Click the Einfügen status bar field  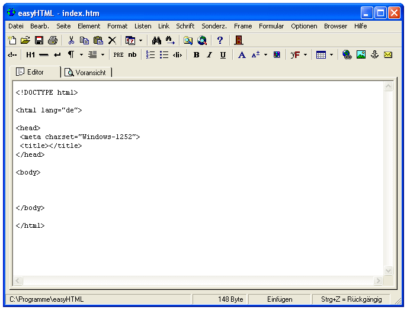click(x=280, y=299)
